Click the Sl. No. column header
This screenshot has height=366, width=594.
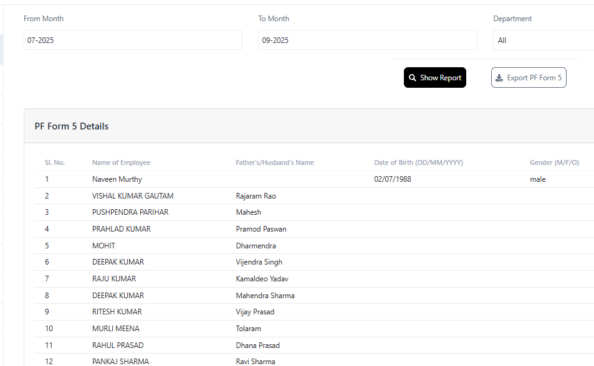point(55,162)
